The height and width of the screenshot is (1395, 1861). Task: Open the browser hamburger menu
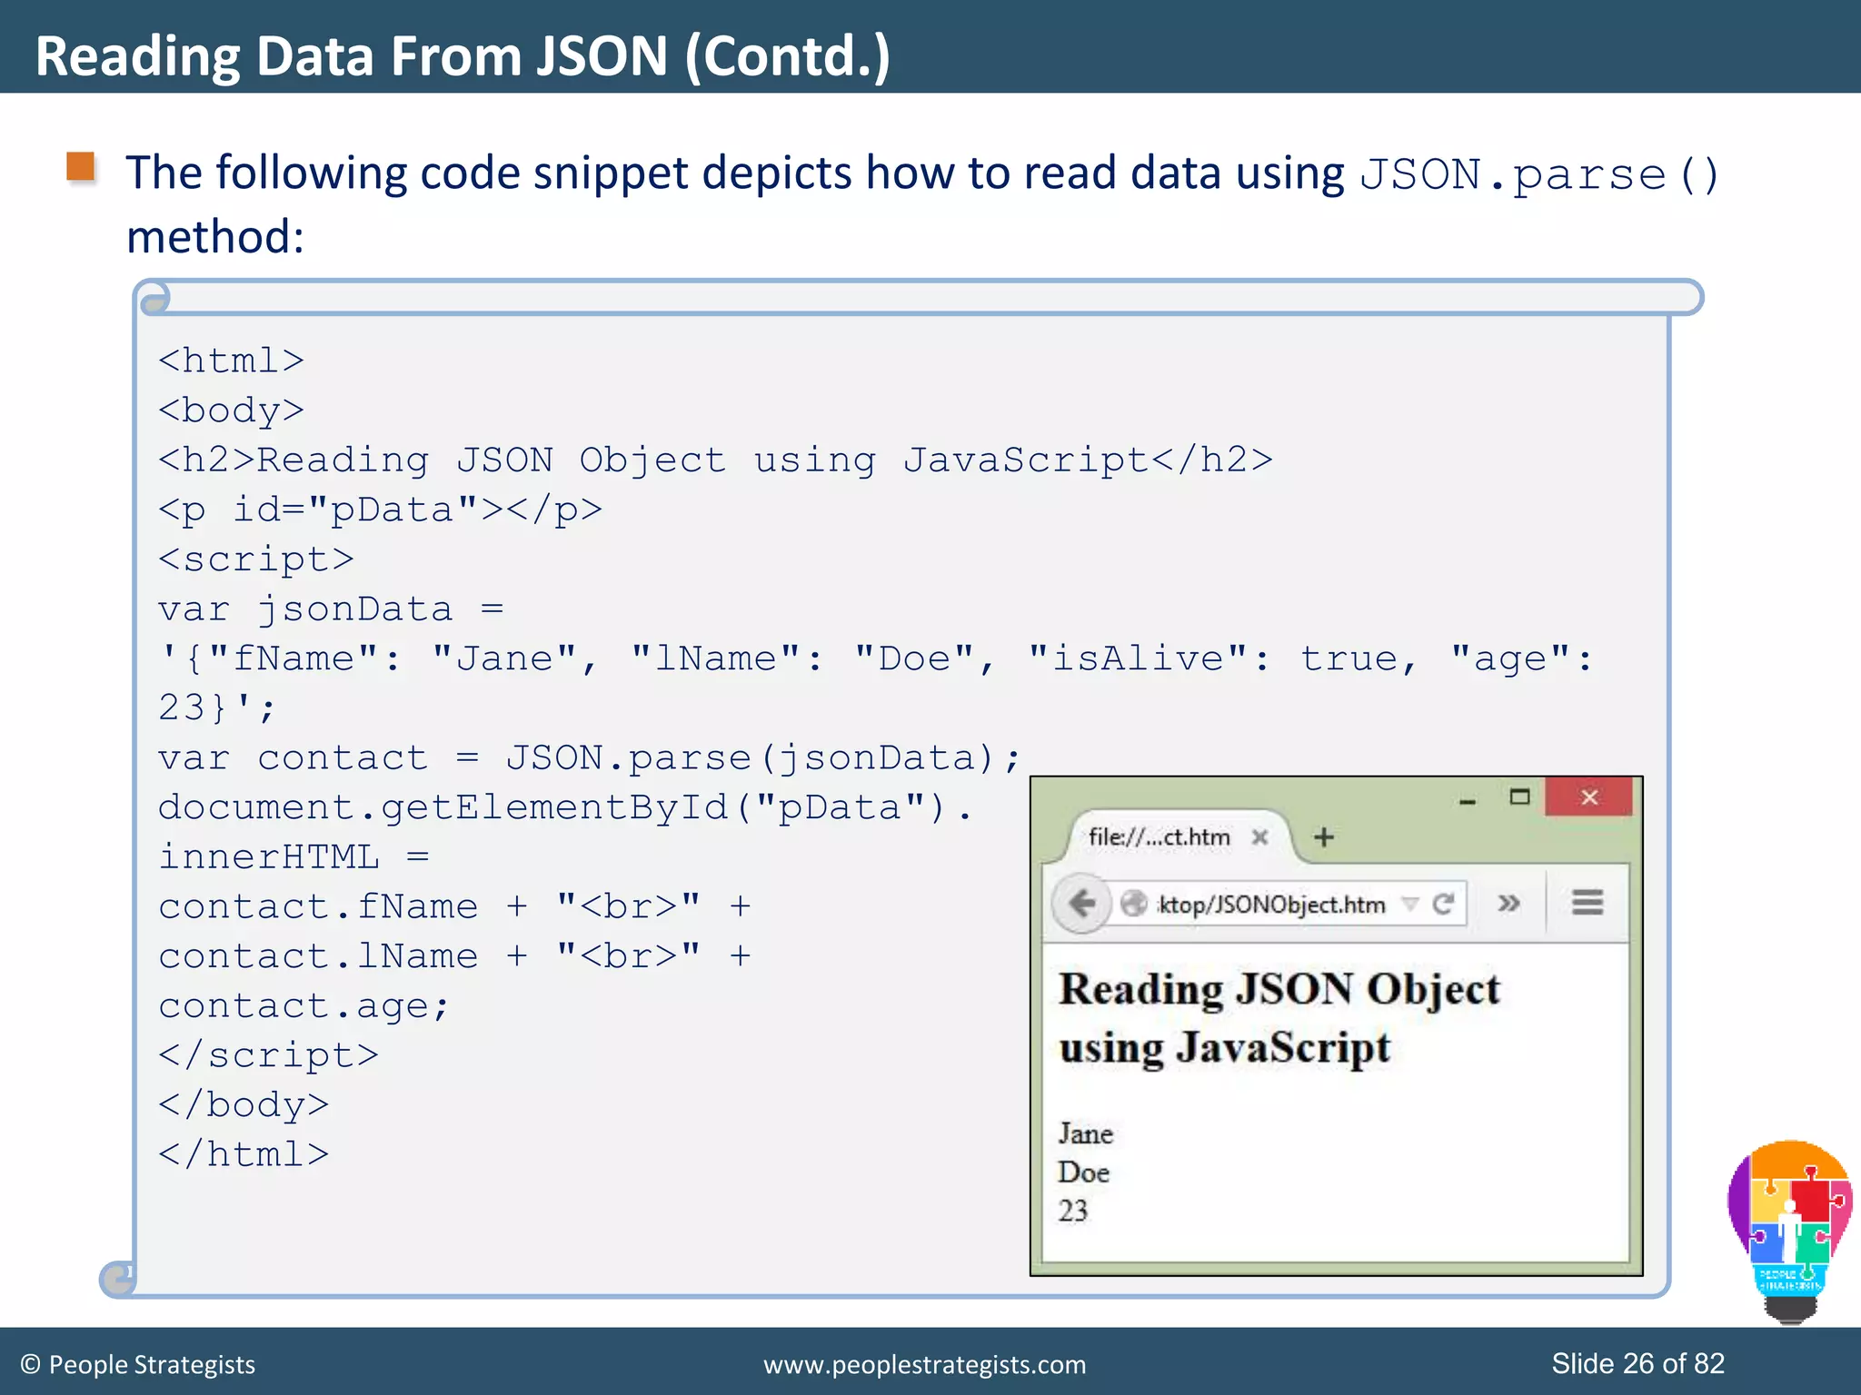click(1587, 903)
